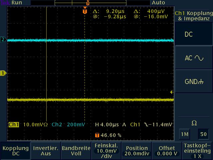Viewport: 213px width, 160px height.
Task: Click the trigger level arrow on right edge
Action: (x=172, y=92)
